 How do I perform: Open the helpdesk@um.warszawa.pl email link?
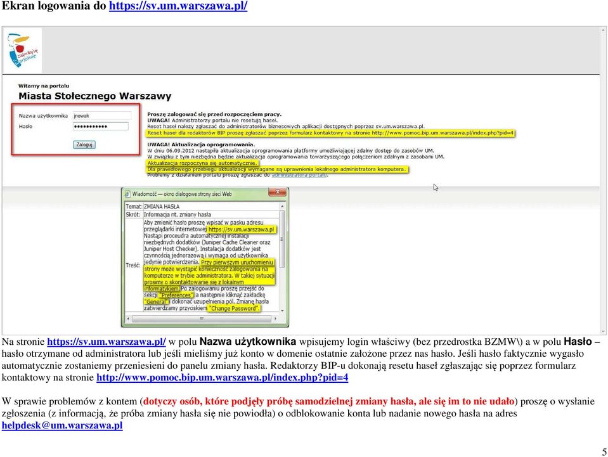62,425
